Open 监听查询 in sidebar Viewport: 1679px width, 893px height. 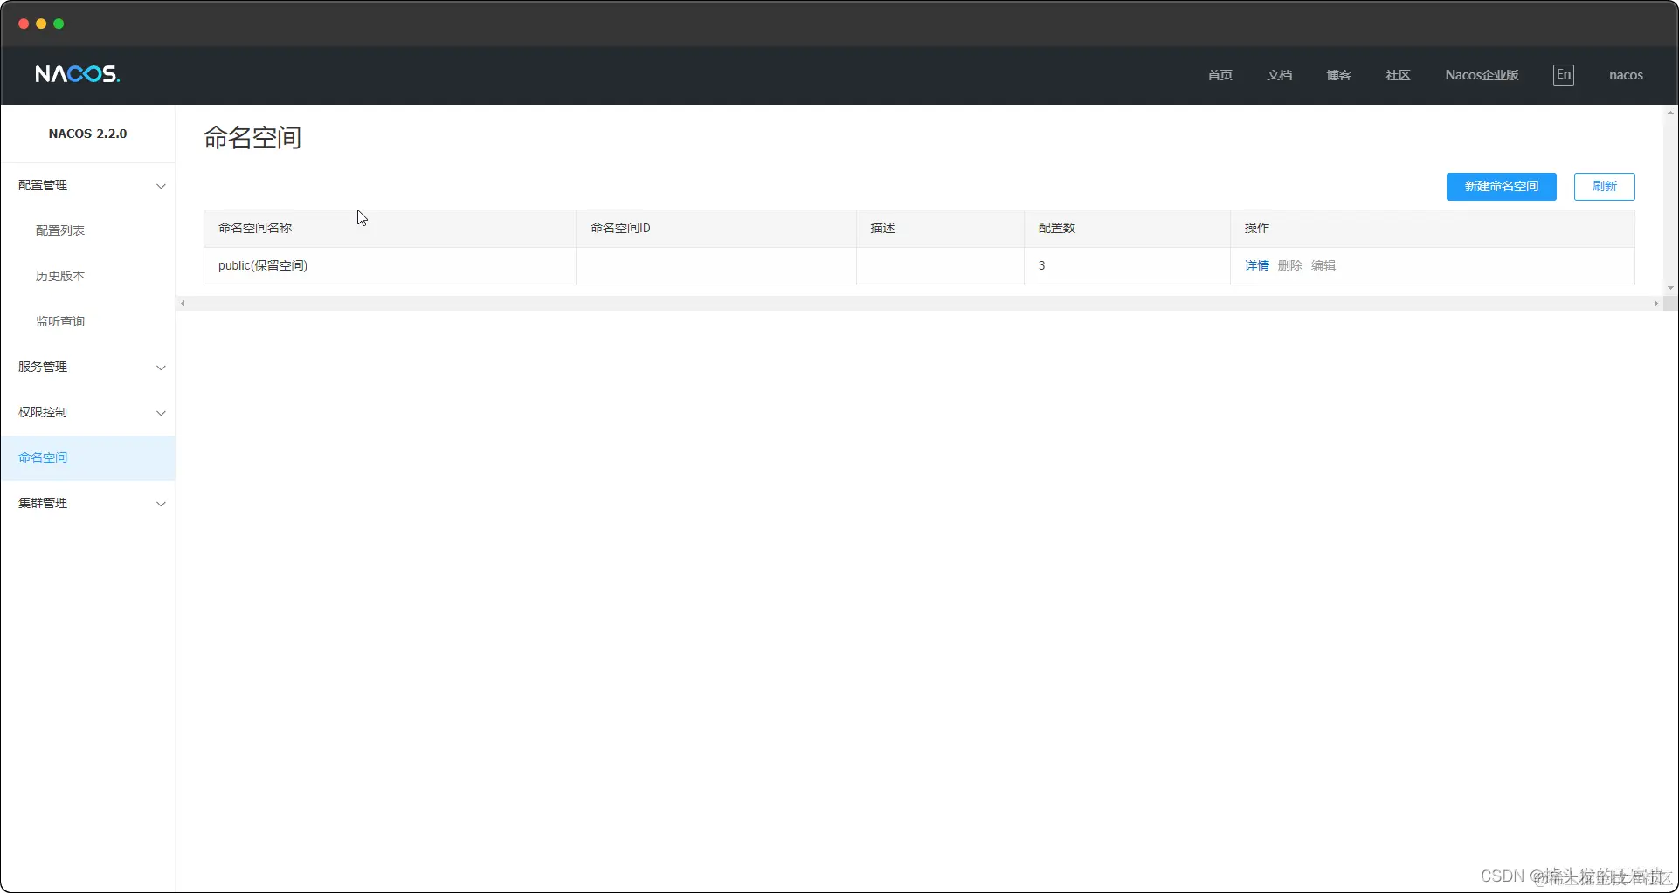coord(60,321)
